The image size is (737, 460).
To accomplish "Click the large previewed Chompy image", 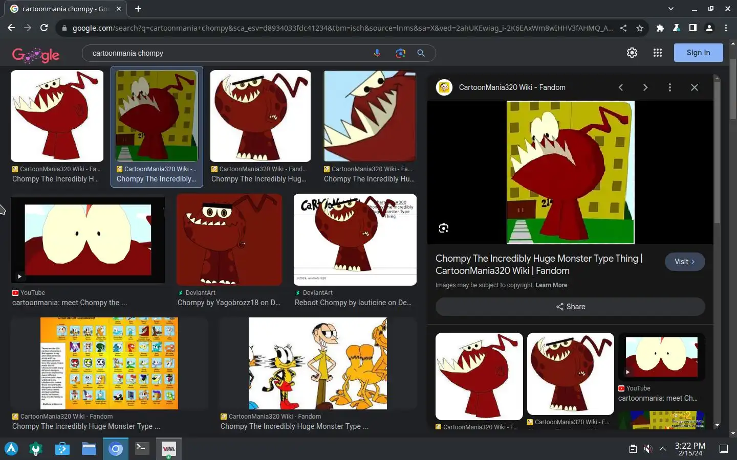I will pos(571,172).
